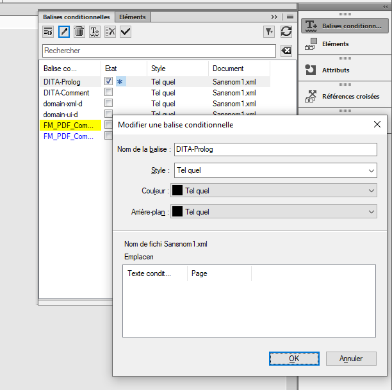This screenshot has height=390, width=392.
Task: Switch to the Eléments tab
Action: 133,17
